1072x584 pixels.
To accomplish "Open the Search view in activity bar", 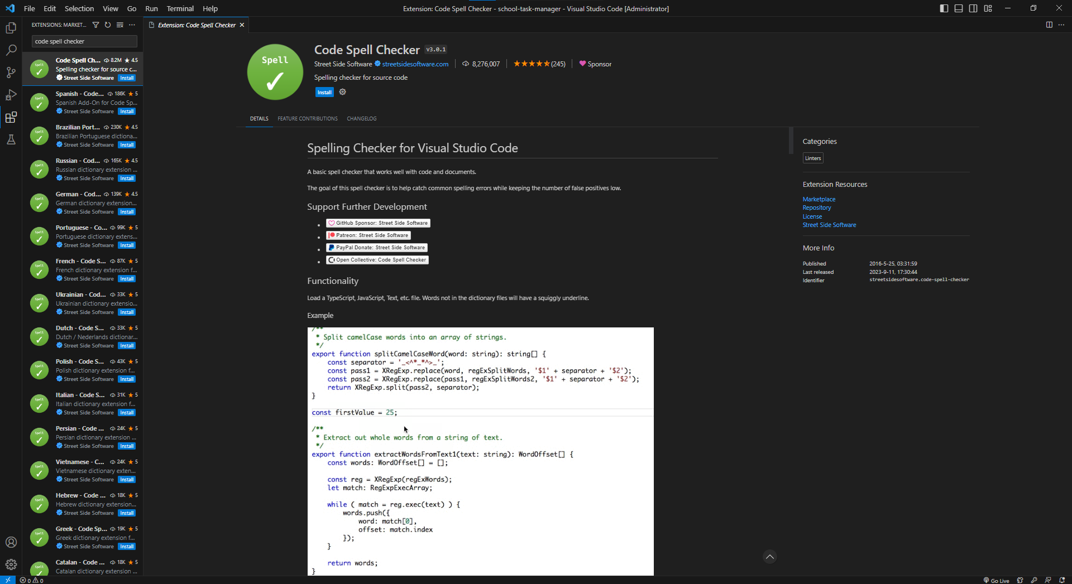I will click(x=11, y=50).
